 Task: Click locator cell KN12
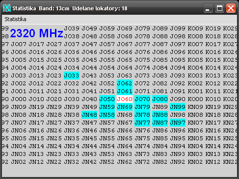click(213, 162)
